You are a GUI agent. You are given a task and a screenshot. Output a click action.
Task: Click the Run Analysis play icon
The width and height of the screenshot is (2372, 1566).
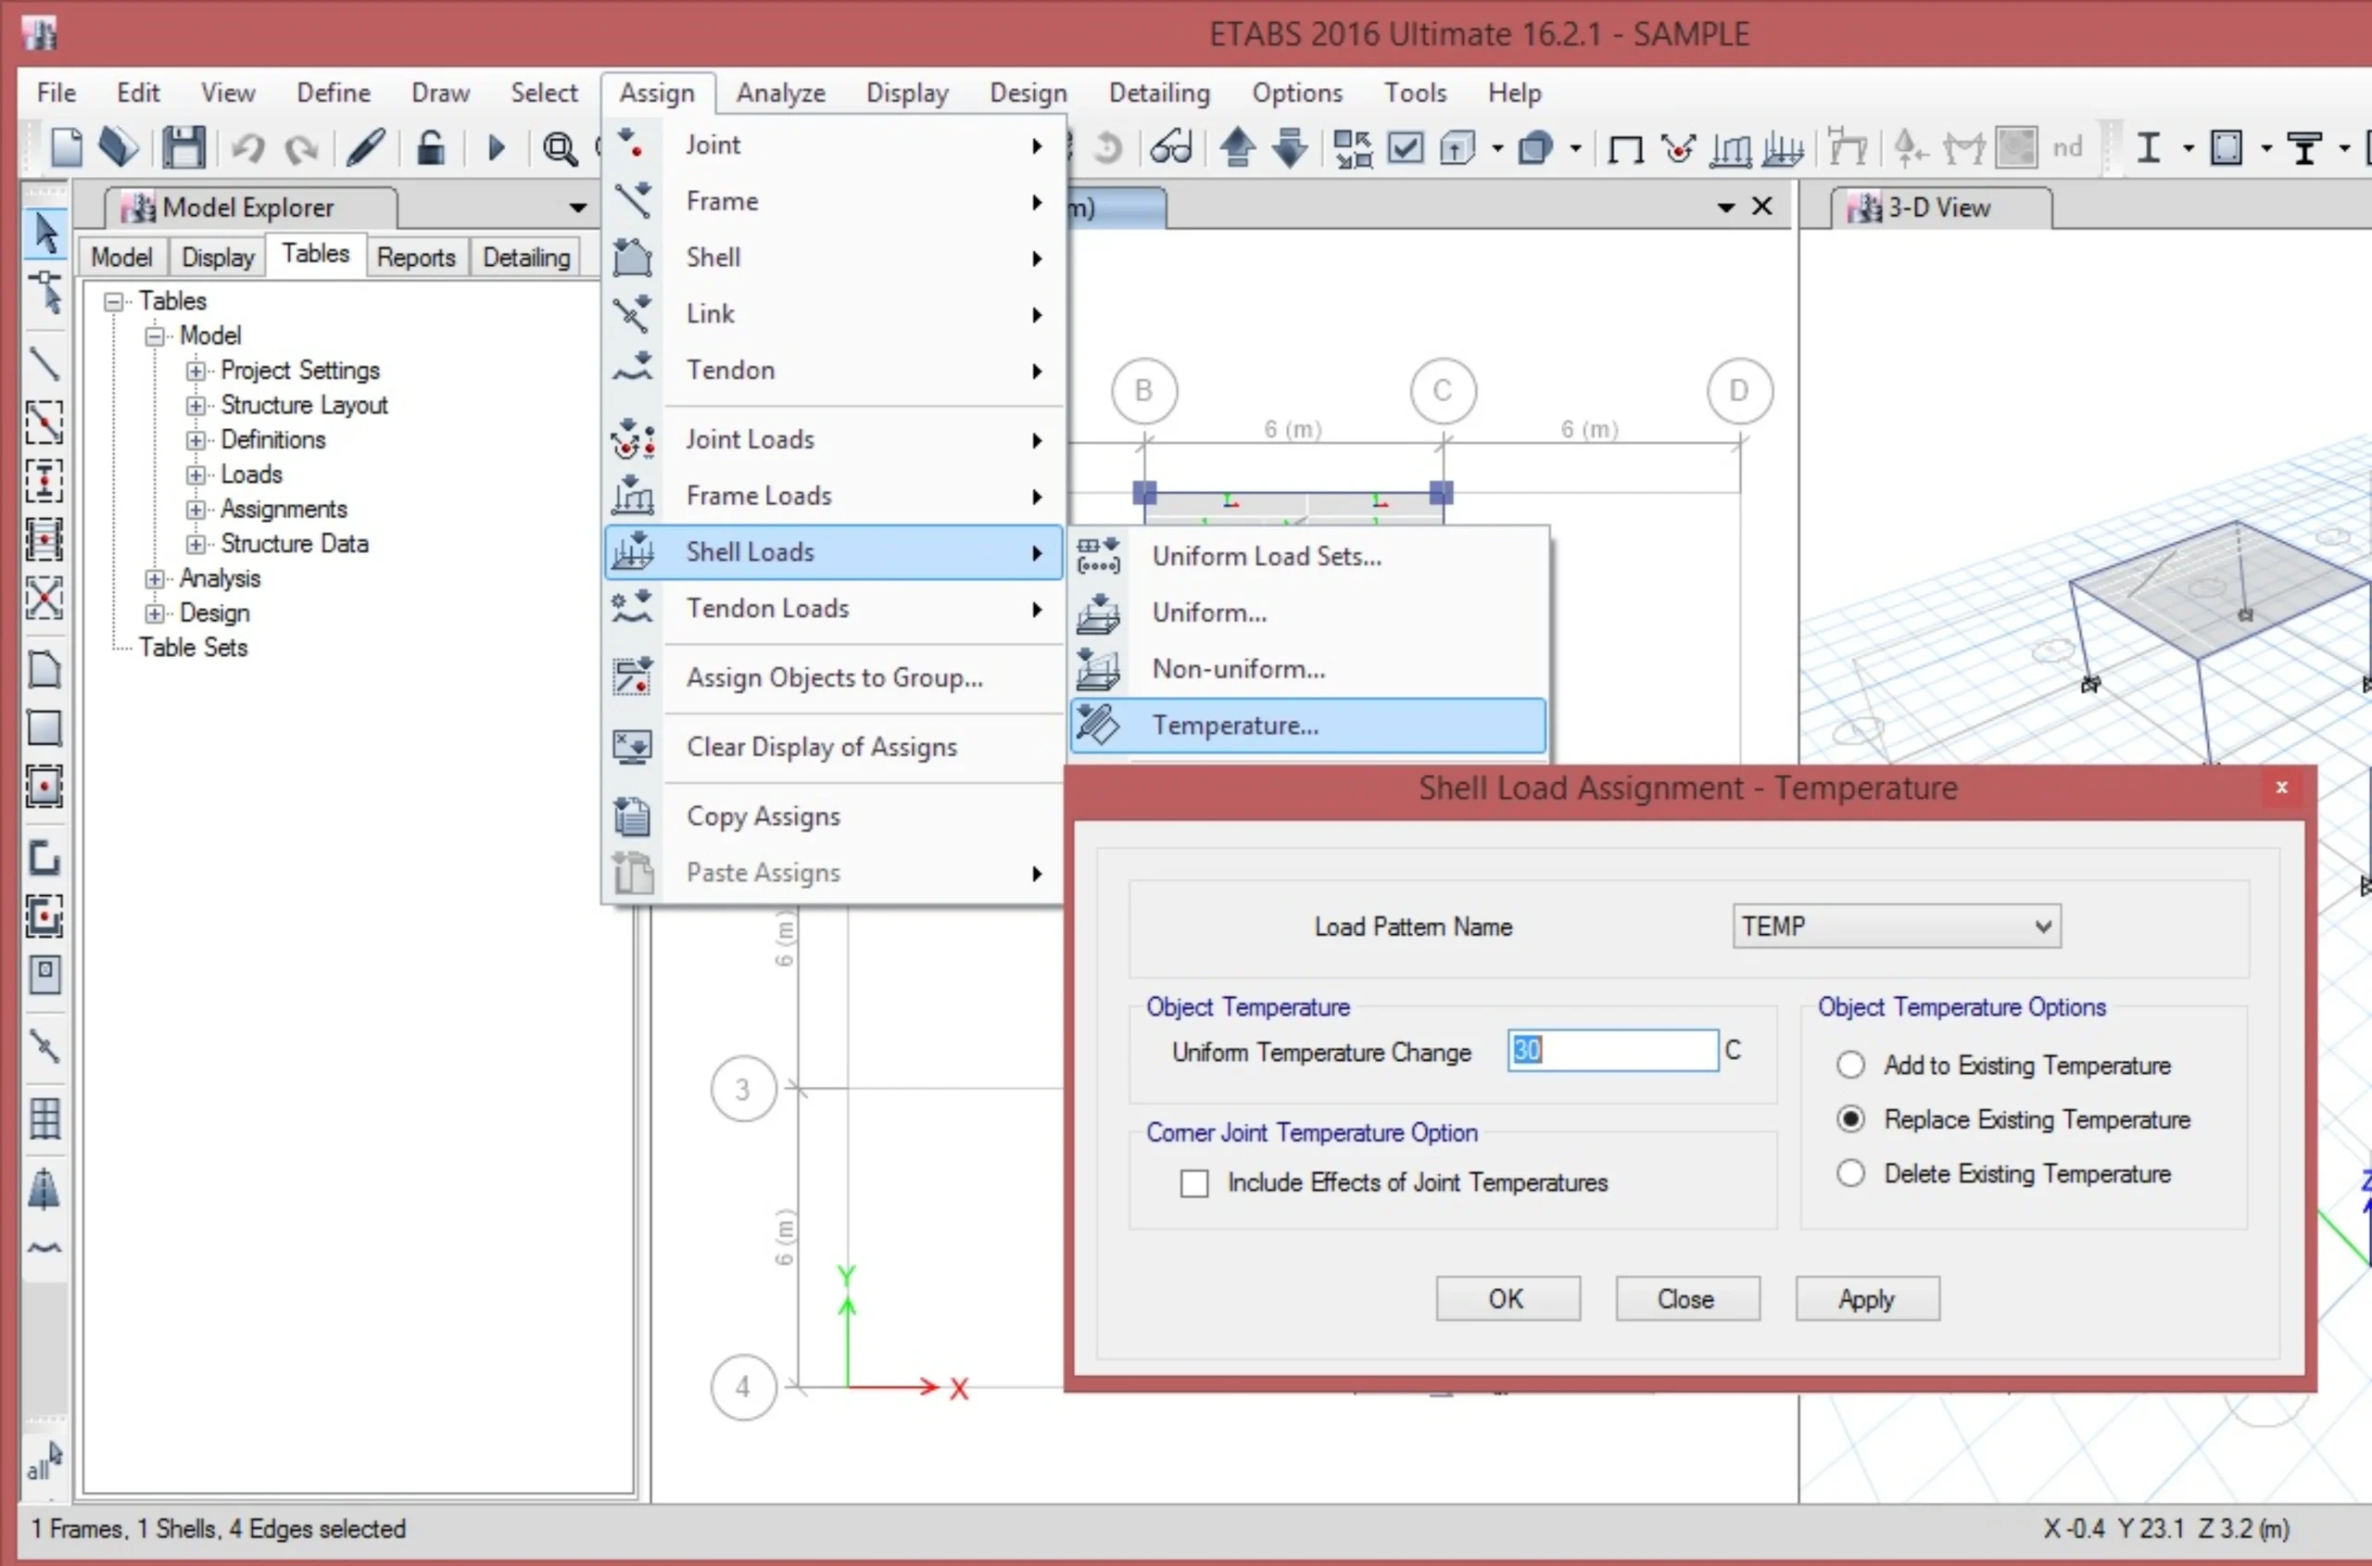pyautogui.click(x=496, y=149)
